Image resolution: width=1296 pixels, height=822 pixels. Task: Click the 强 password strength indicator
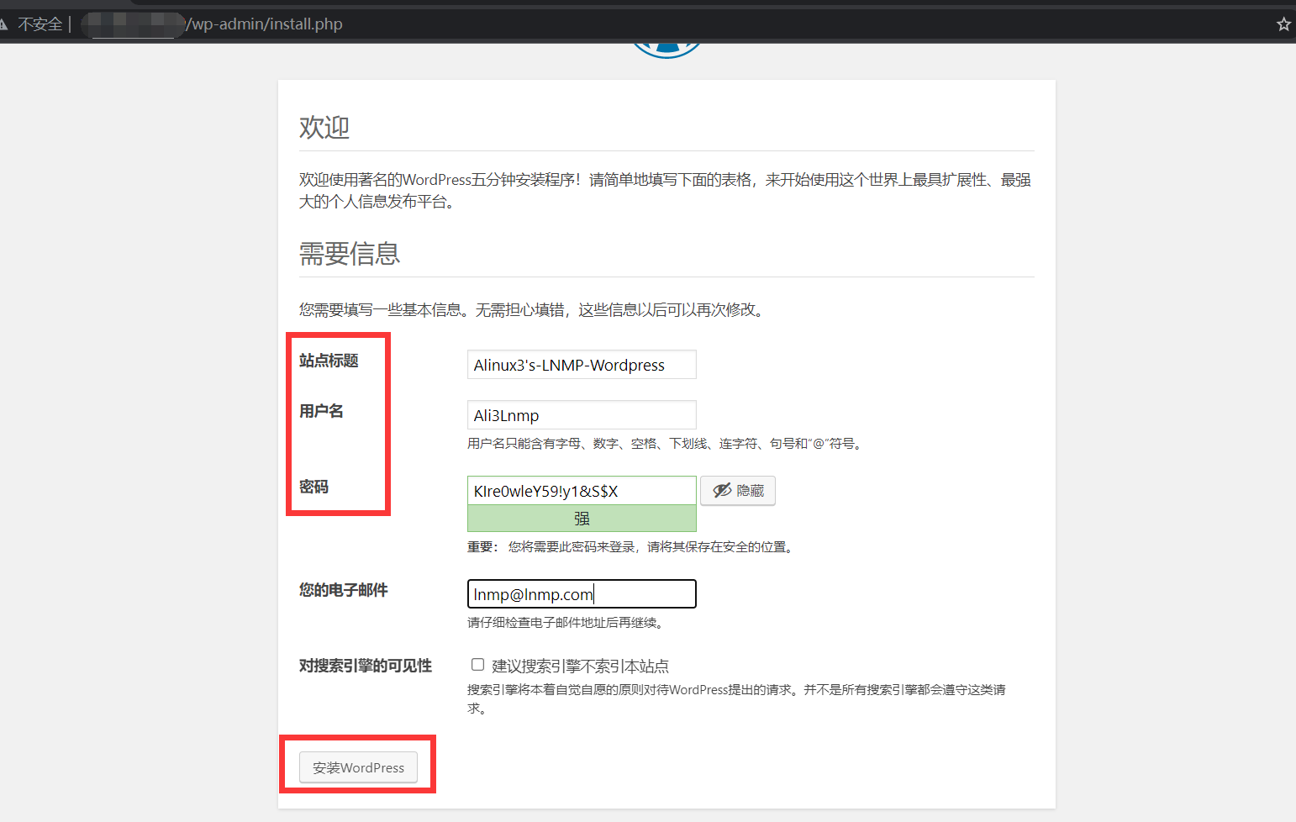pyautogui.click(x=582, y=519)
